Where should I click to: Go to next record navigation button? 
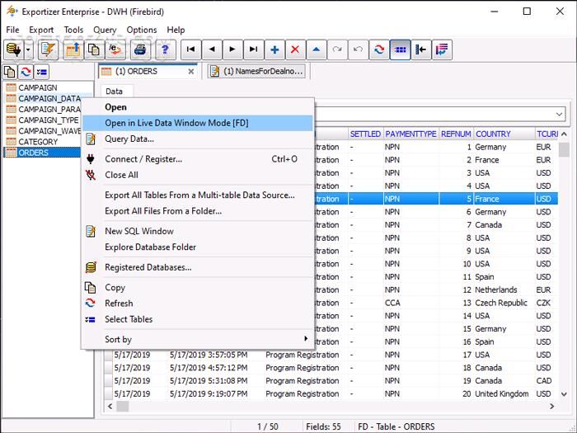point(232,49)
